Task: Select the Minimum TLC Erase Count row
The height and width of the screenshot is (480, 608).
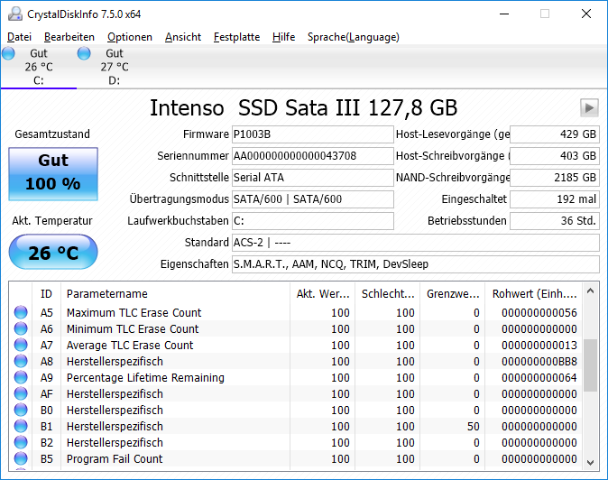Action: [x=296, y=328]
